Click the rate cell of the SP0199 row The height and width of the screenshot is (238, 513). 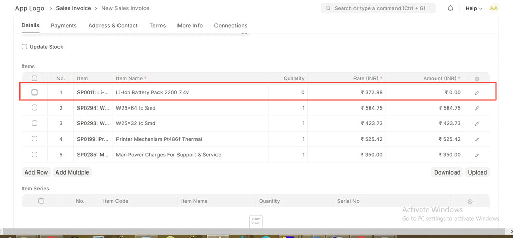(346, 139)
